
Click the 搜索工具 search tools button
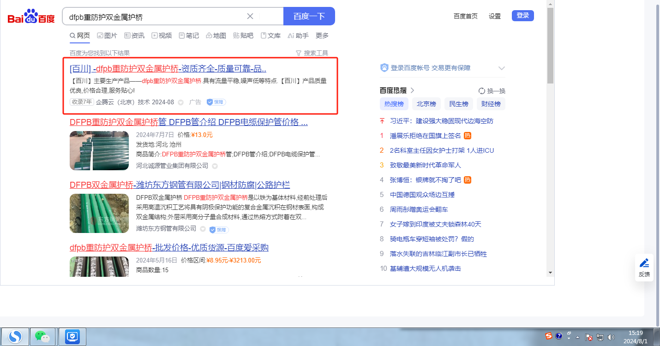click(x=312, y=53)
